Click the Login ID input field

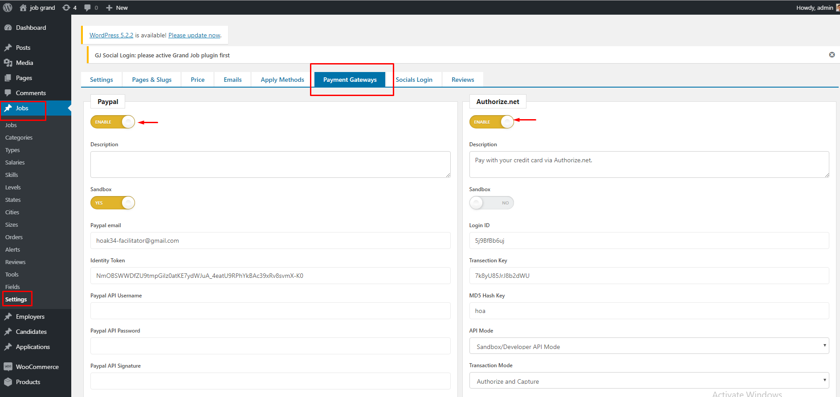click(649, 241)
